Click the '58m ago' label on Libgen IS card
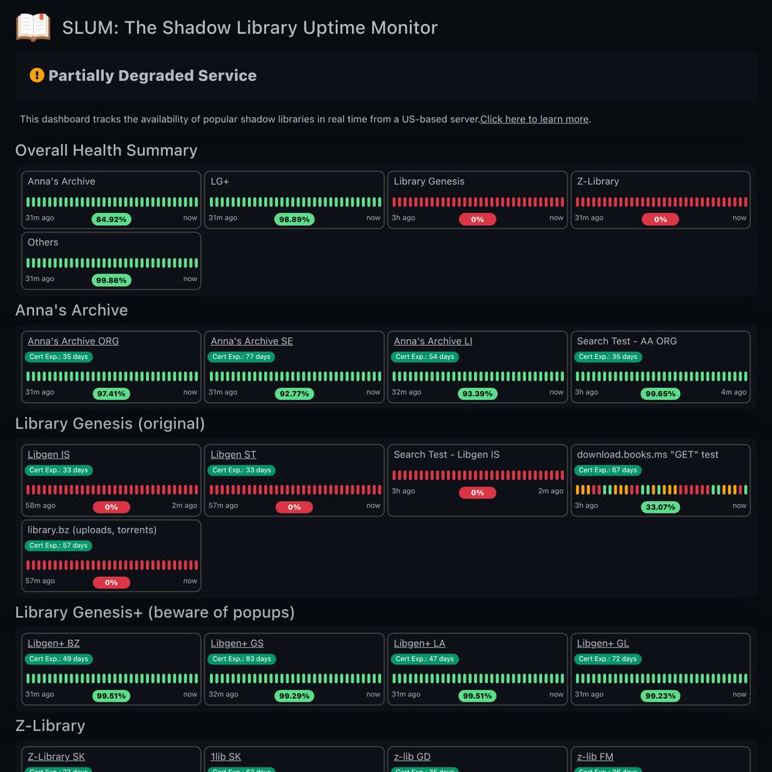 pyautogui.click(x=40, y=506)
